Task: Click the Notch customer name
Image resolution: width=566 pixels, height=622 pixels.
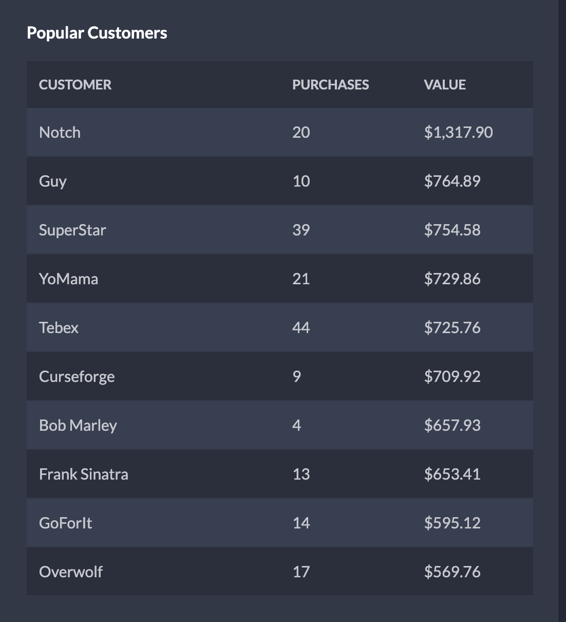Action: (x=60, y=132)
